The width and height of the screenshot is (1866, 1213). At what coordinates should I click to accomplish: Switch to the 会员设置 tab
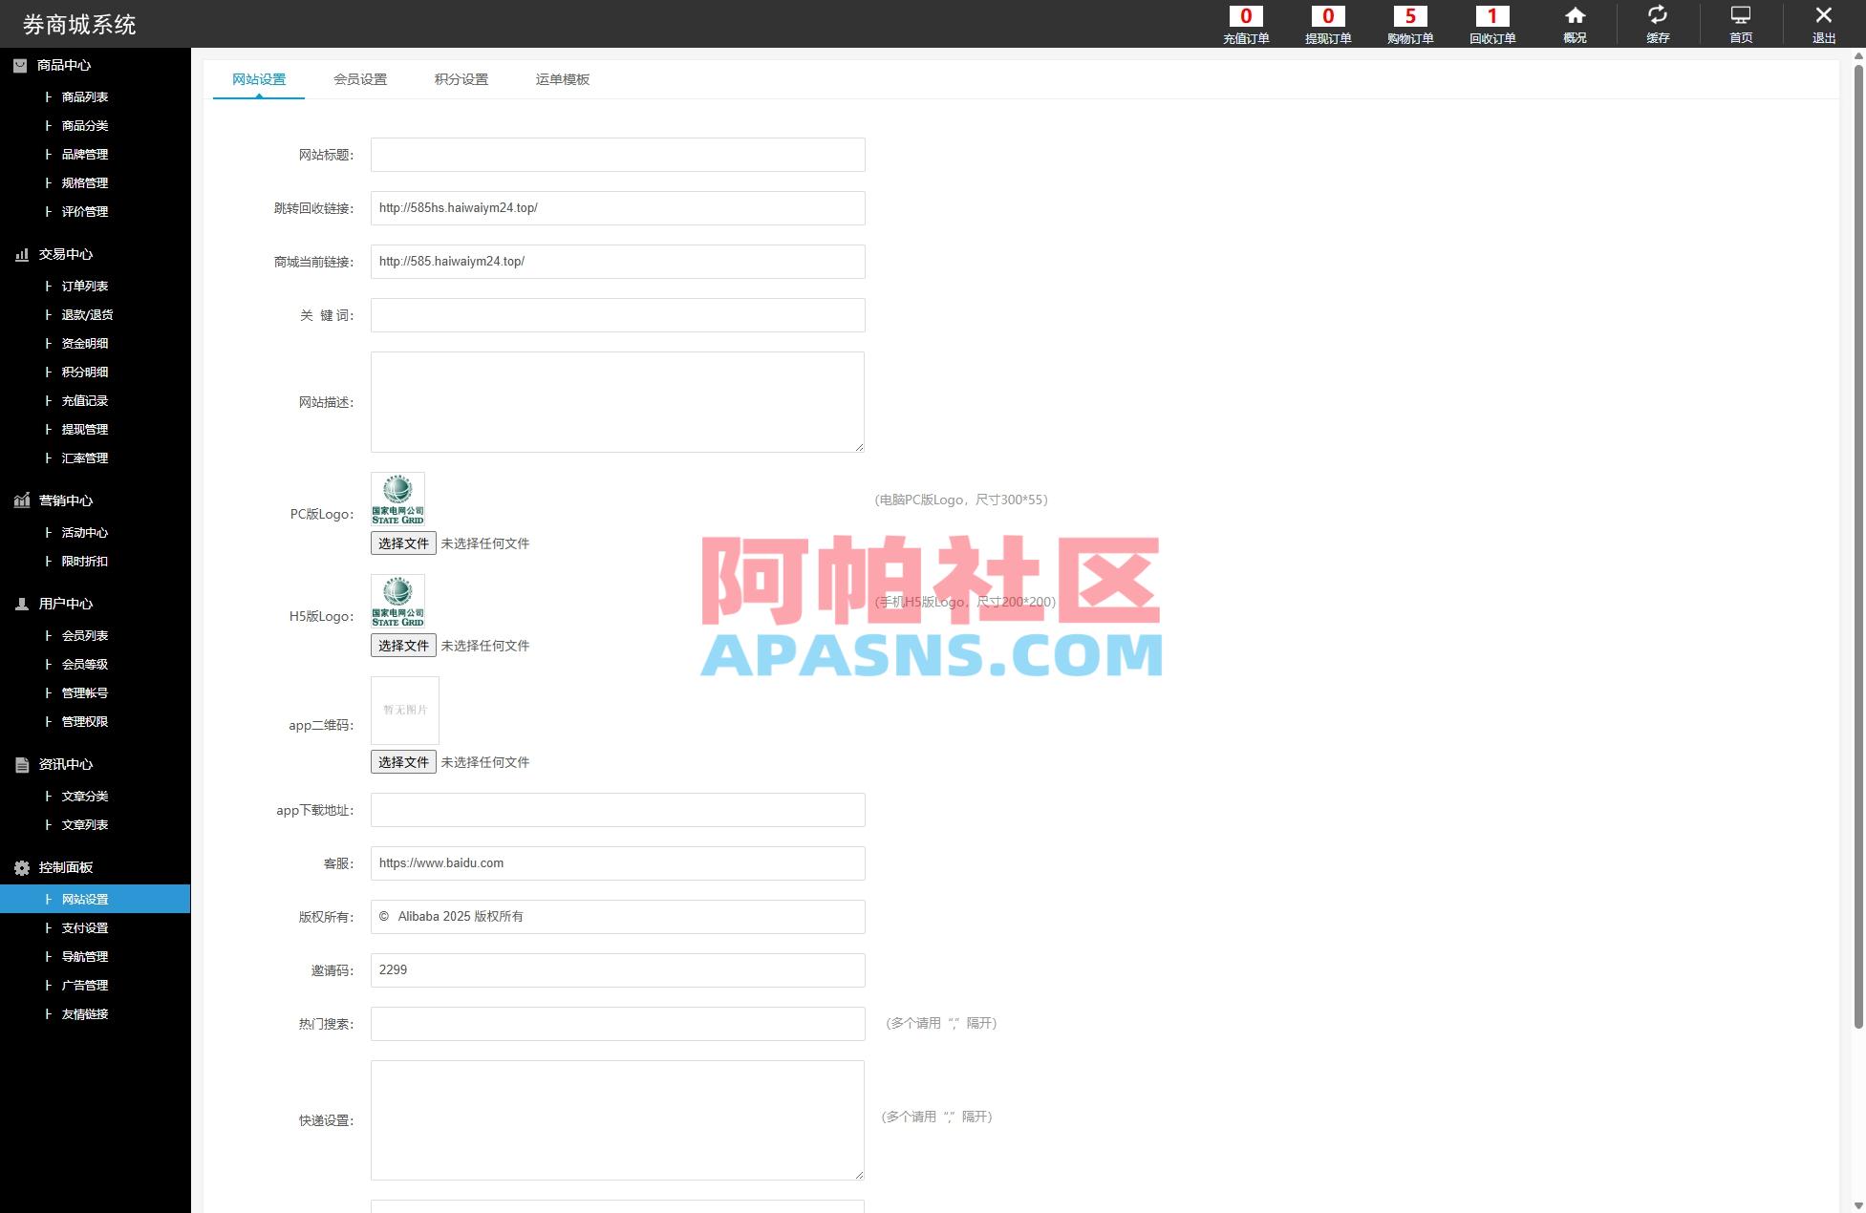click(x=360, y=79)
